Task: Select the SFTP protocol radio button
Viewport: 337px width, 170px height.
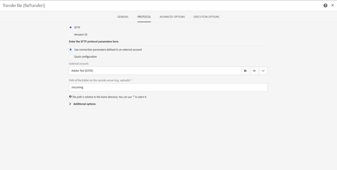Action: point(71,28)
